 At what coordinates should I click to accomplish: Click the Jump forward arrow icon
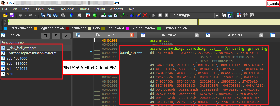click(x=30, y=15)
